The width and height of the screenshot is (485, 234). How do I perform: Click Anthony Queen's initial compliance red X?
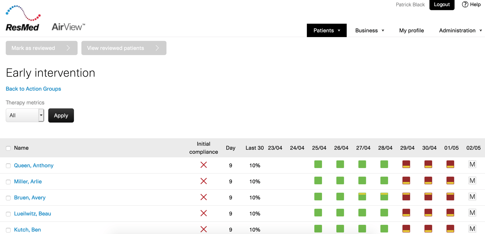click(x=203, y=165)
